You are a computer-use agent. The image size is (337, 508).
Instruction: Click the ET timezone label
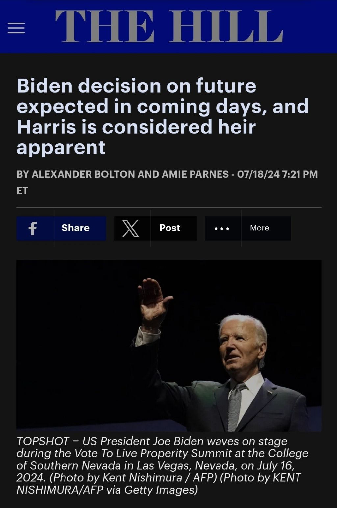22,191
